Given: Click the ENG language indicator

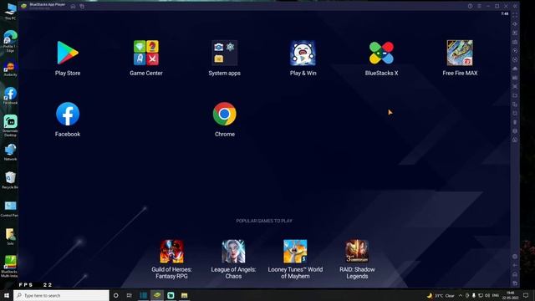Looking at the screenshot, I should pos(496,295).
